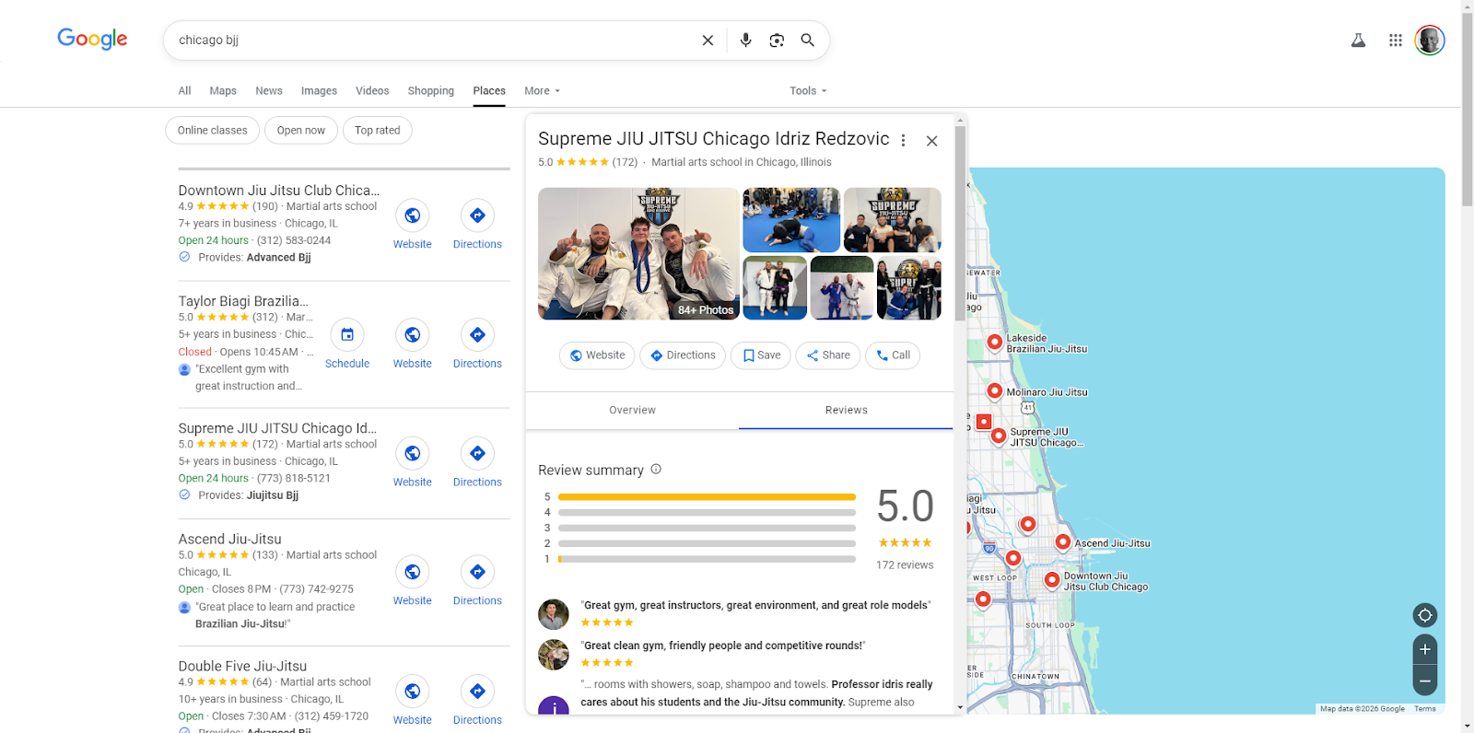Click into the chicago bjj search field
This screenshot has width=1474, height=733.
[x=433, y=41]
